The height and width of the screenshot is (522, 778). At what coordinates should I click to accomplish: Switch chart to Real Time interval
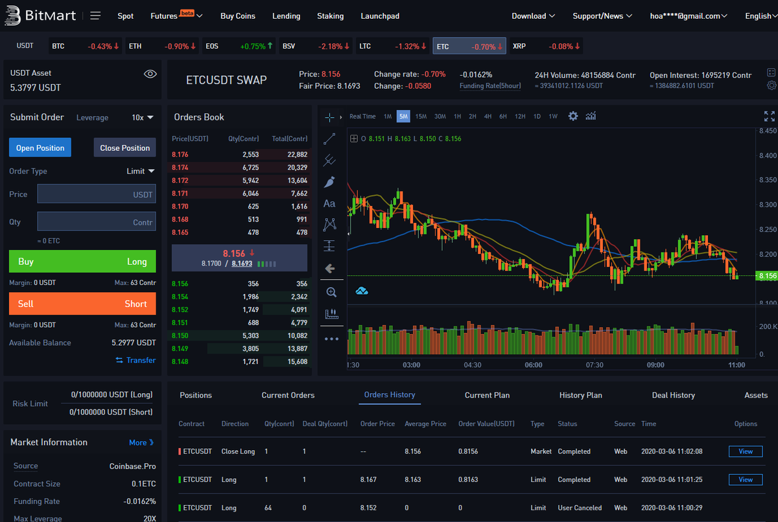tap(362, 117)
